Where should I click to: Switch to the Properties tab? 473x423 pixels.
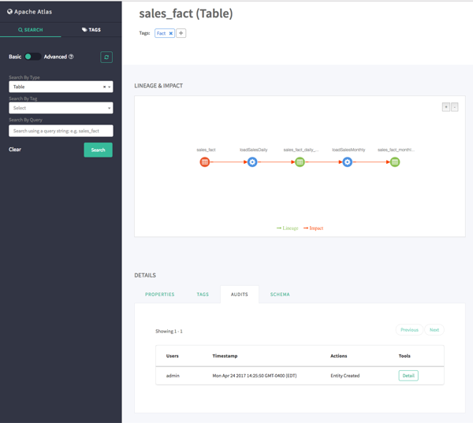(x=159, y=295)
